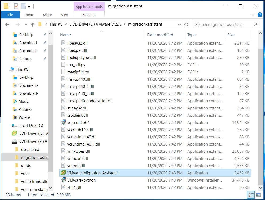The image size is (265, 200).
Task: Select Local Disk (C:) in the tree
Action: 31,126
